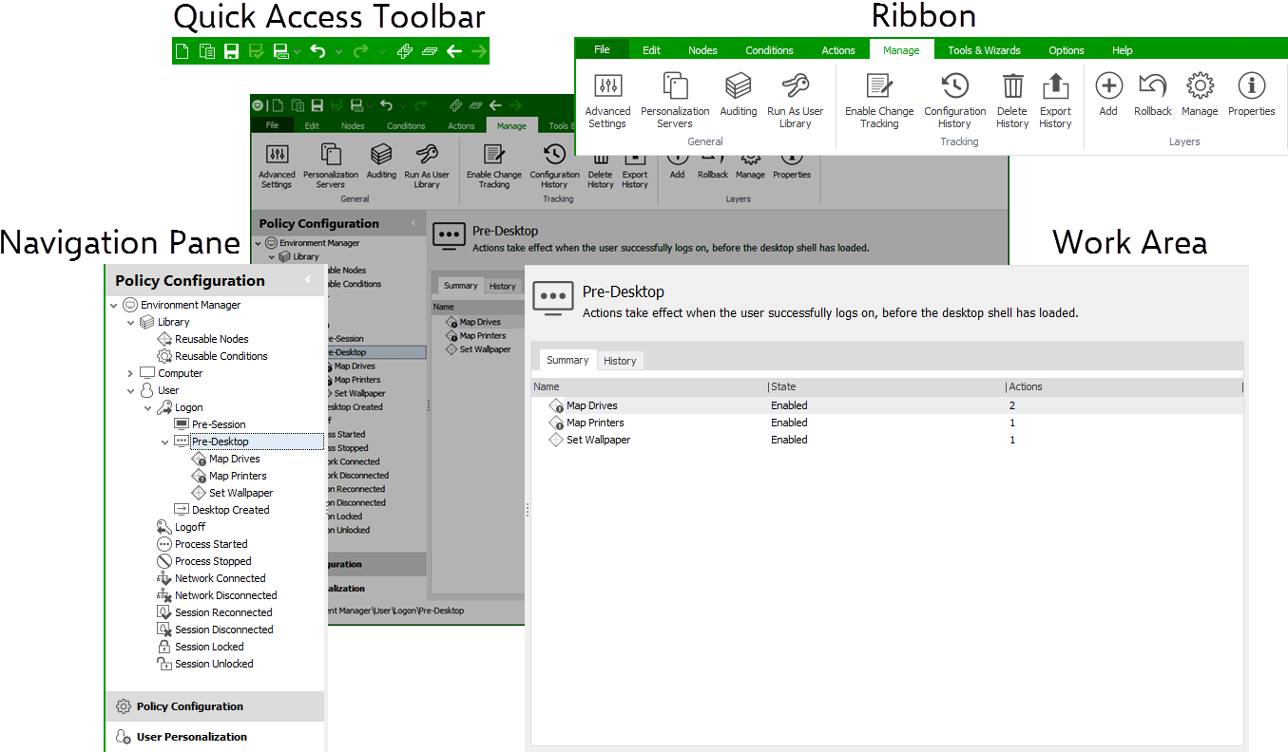Screen dimensions: 1288x752
Task: Click User Personalization in enlarged Navigation Pane
Action: click(215, 737)
